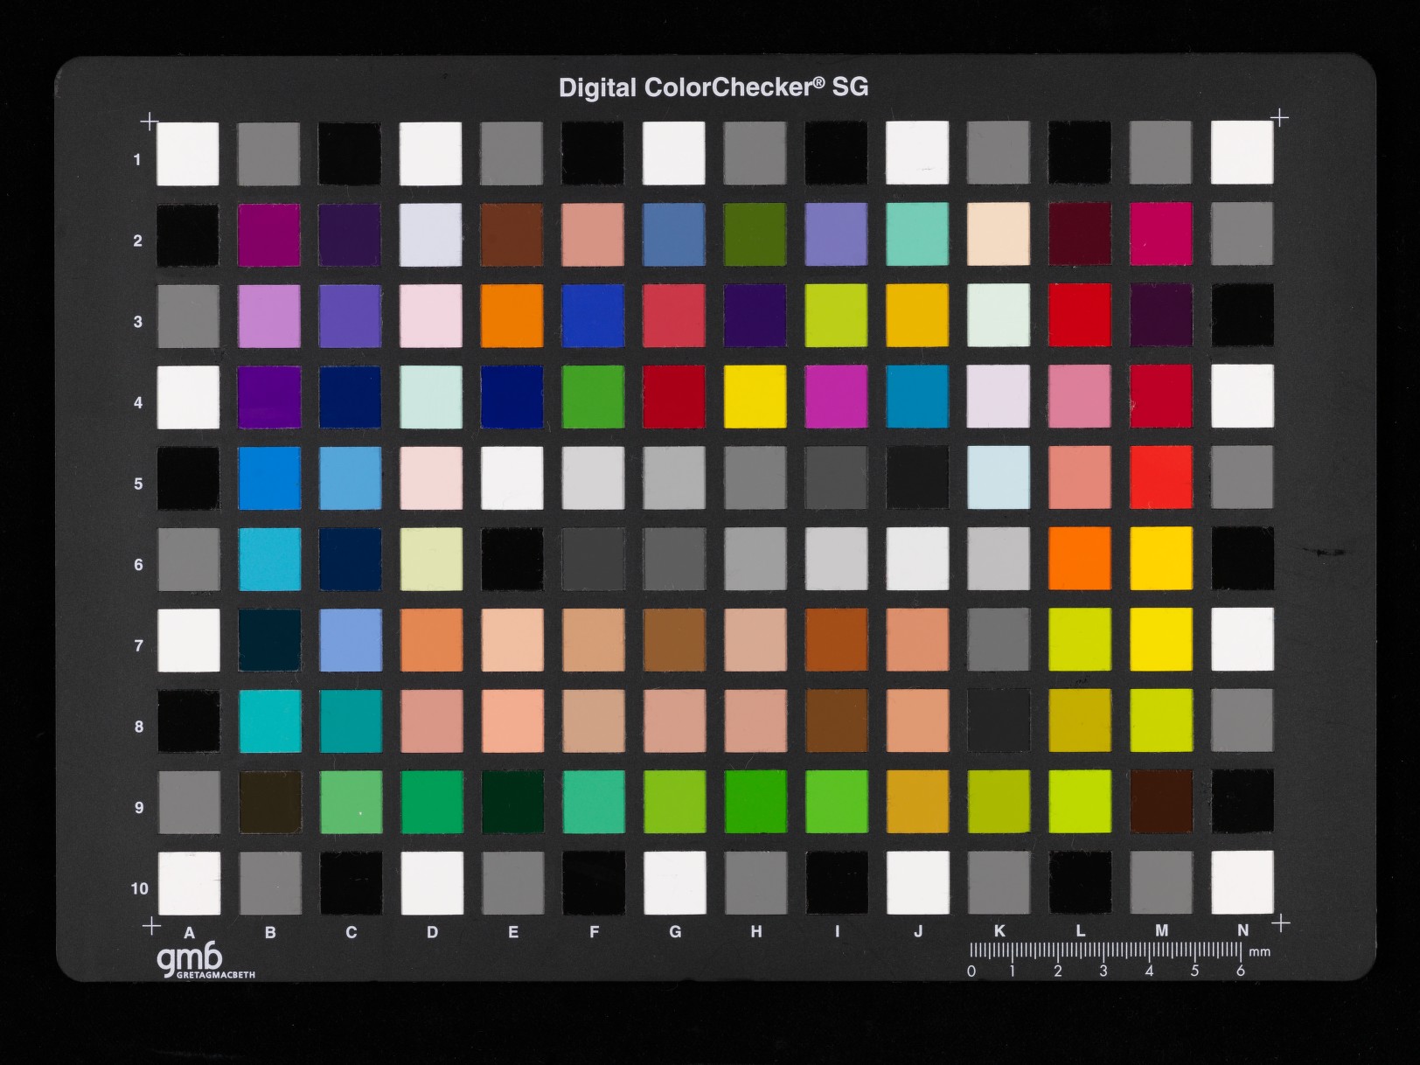This screenshot has height=1065, width=1420.
Task: Click the lower-right registration cross mark
Action: click(x=1280, y=922)
